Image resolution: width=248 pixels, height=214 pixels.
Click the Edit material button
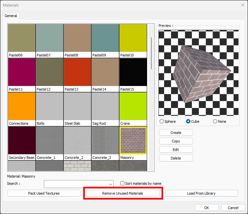click(x=176, y=150)
